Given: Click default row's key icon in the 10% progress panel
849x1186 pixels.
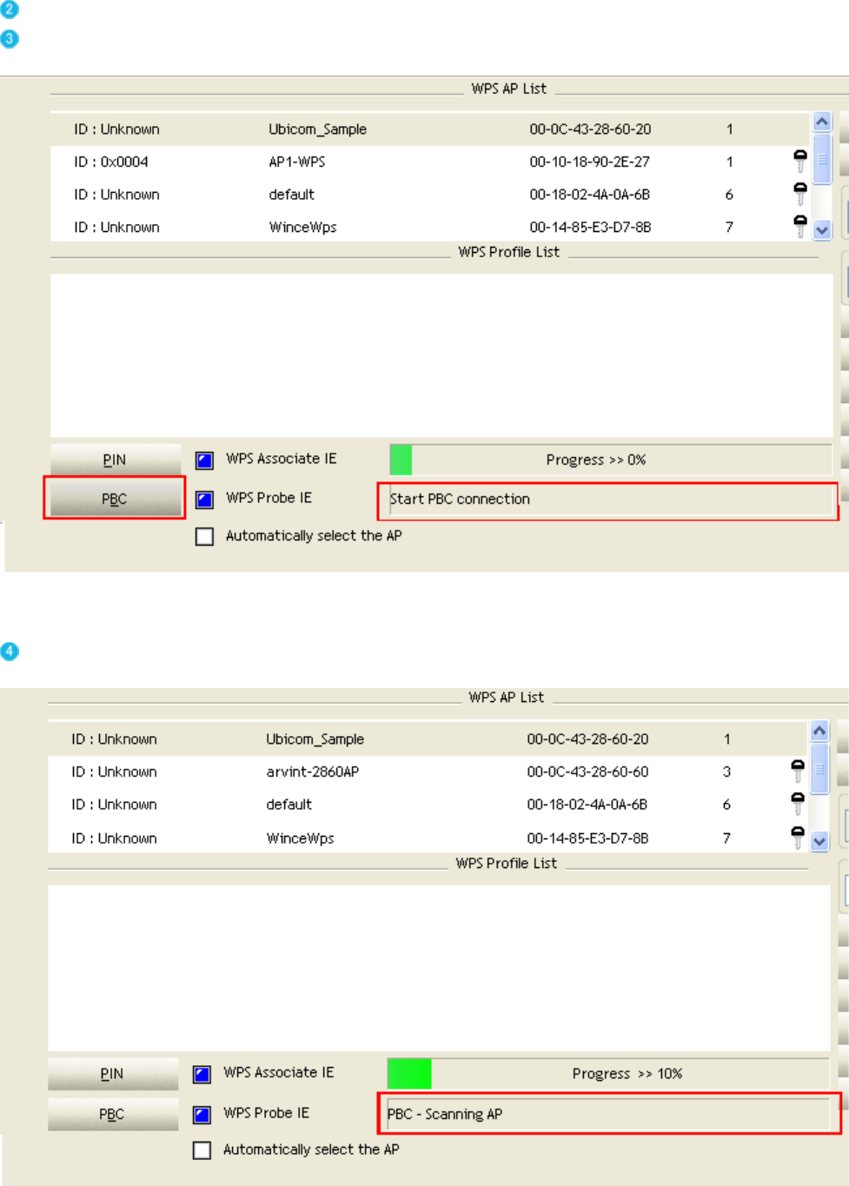Looking at the screenshot, I should tap(798, 804).
